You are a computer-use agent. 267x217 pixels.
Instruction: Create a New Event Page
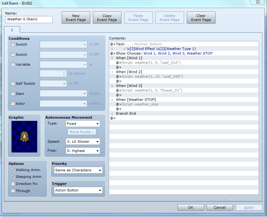76,18
